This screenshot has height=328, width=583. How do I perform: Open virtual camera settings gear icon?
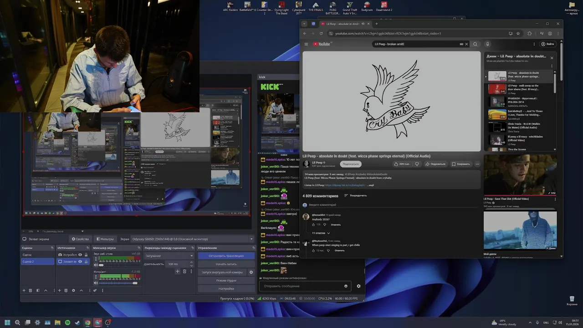(x=251, y=272)
